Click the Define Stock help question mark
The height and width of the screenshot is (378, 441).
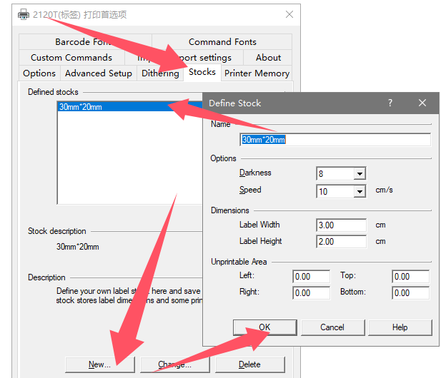pyautogui.click(x=390, y=103)
